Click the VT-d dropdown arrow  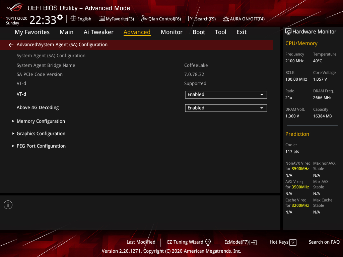tap(262, 95)
